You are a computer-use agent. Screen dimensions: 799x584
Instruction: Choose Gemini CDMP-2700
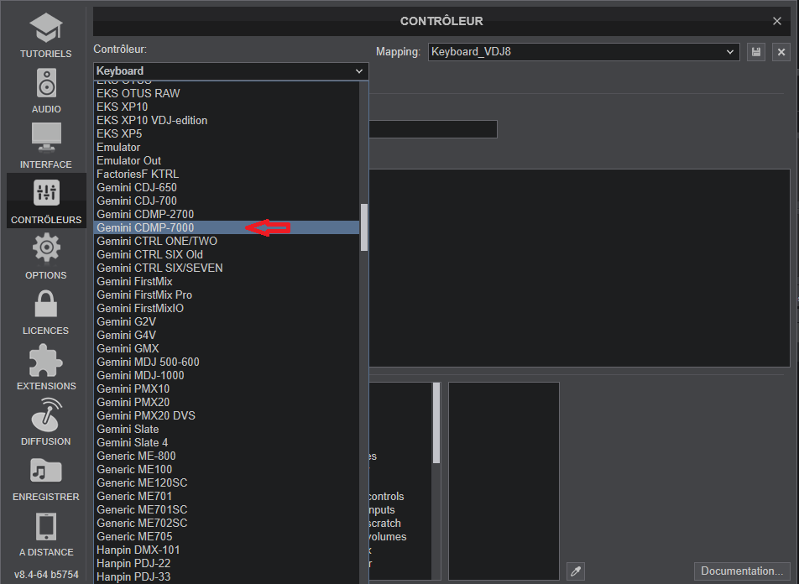227,215
